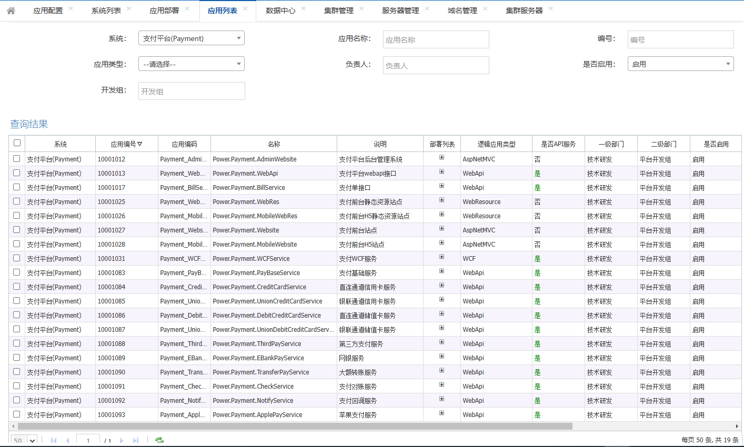Go to the home icon tab
The height and width of the screenshot is (447, 744).
point(11,11)
